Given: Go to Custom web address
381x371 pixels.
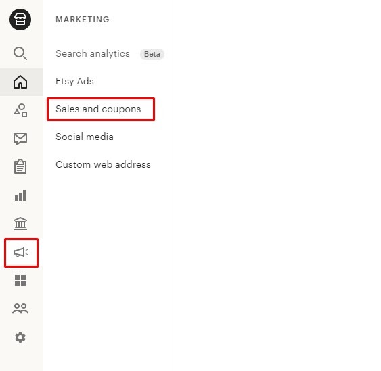Looking at the screenshot, I should [x=103, y=164].
